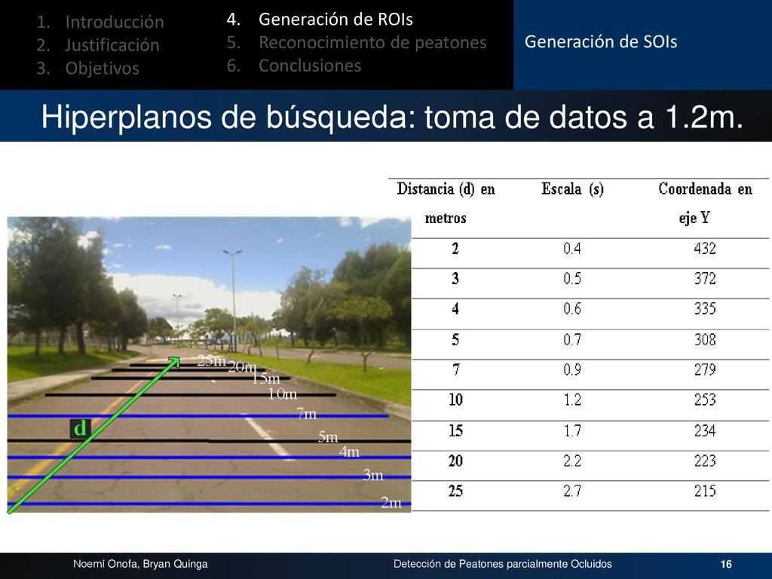Click the road photo with distance lines

coord(210,365)
